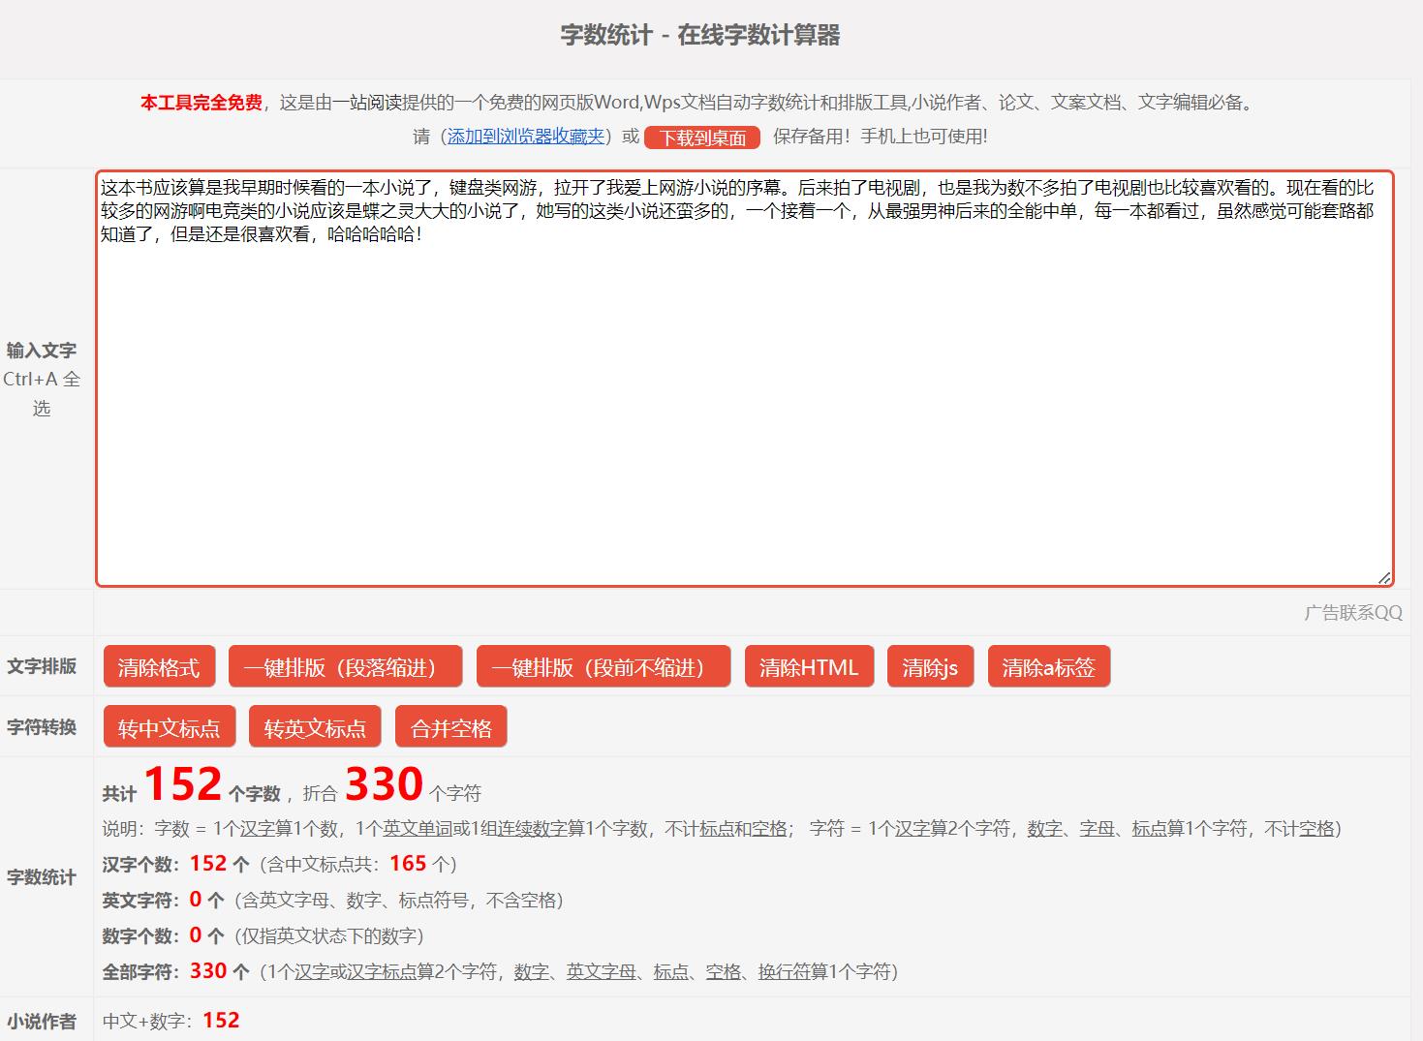
Task: Click the 清除HTML button
Action: 809,667
